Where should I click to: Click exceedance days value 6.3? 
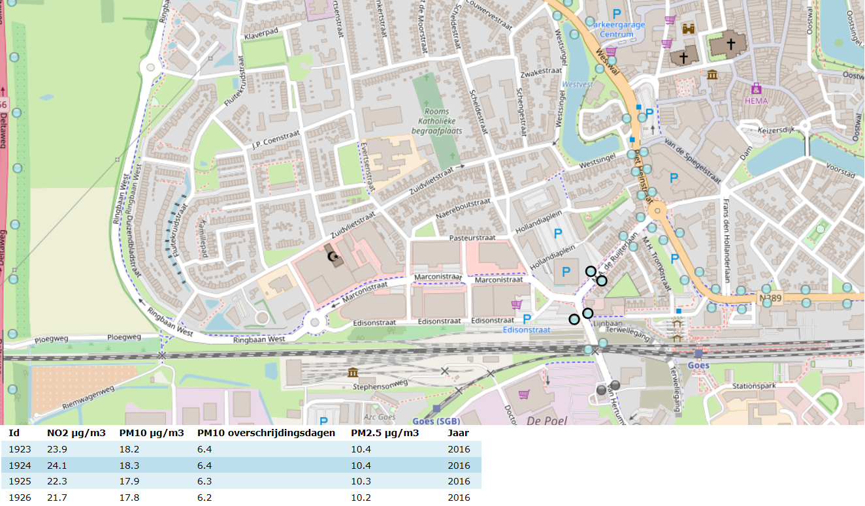pyautogui.click(x=204, y=481)
